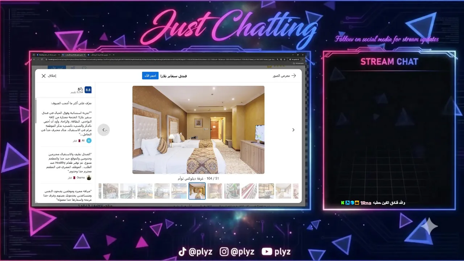Open the browser three-dot menu
This screenshot has width=464, height=261.
pos(303,59)
